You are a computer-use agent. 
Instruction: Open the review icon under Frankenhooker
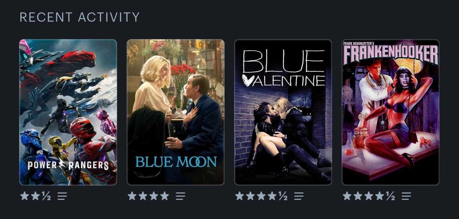click(x=406, y=196)
